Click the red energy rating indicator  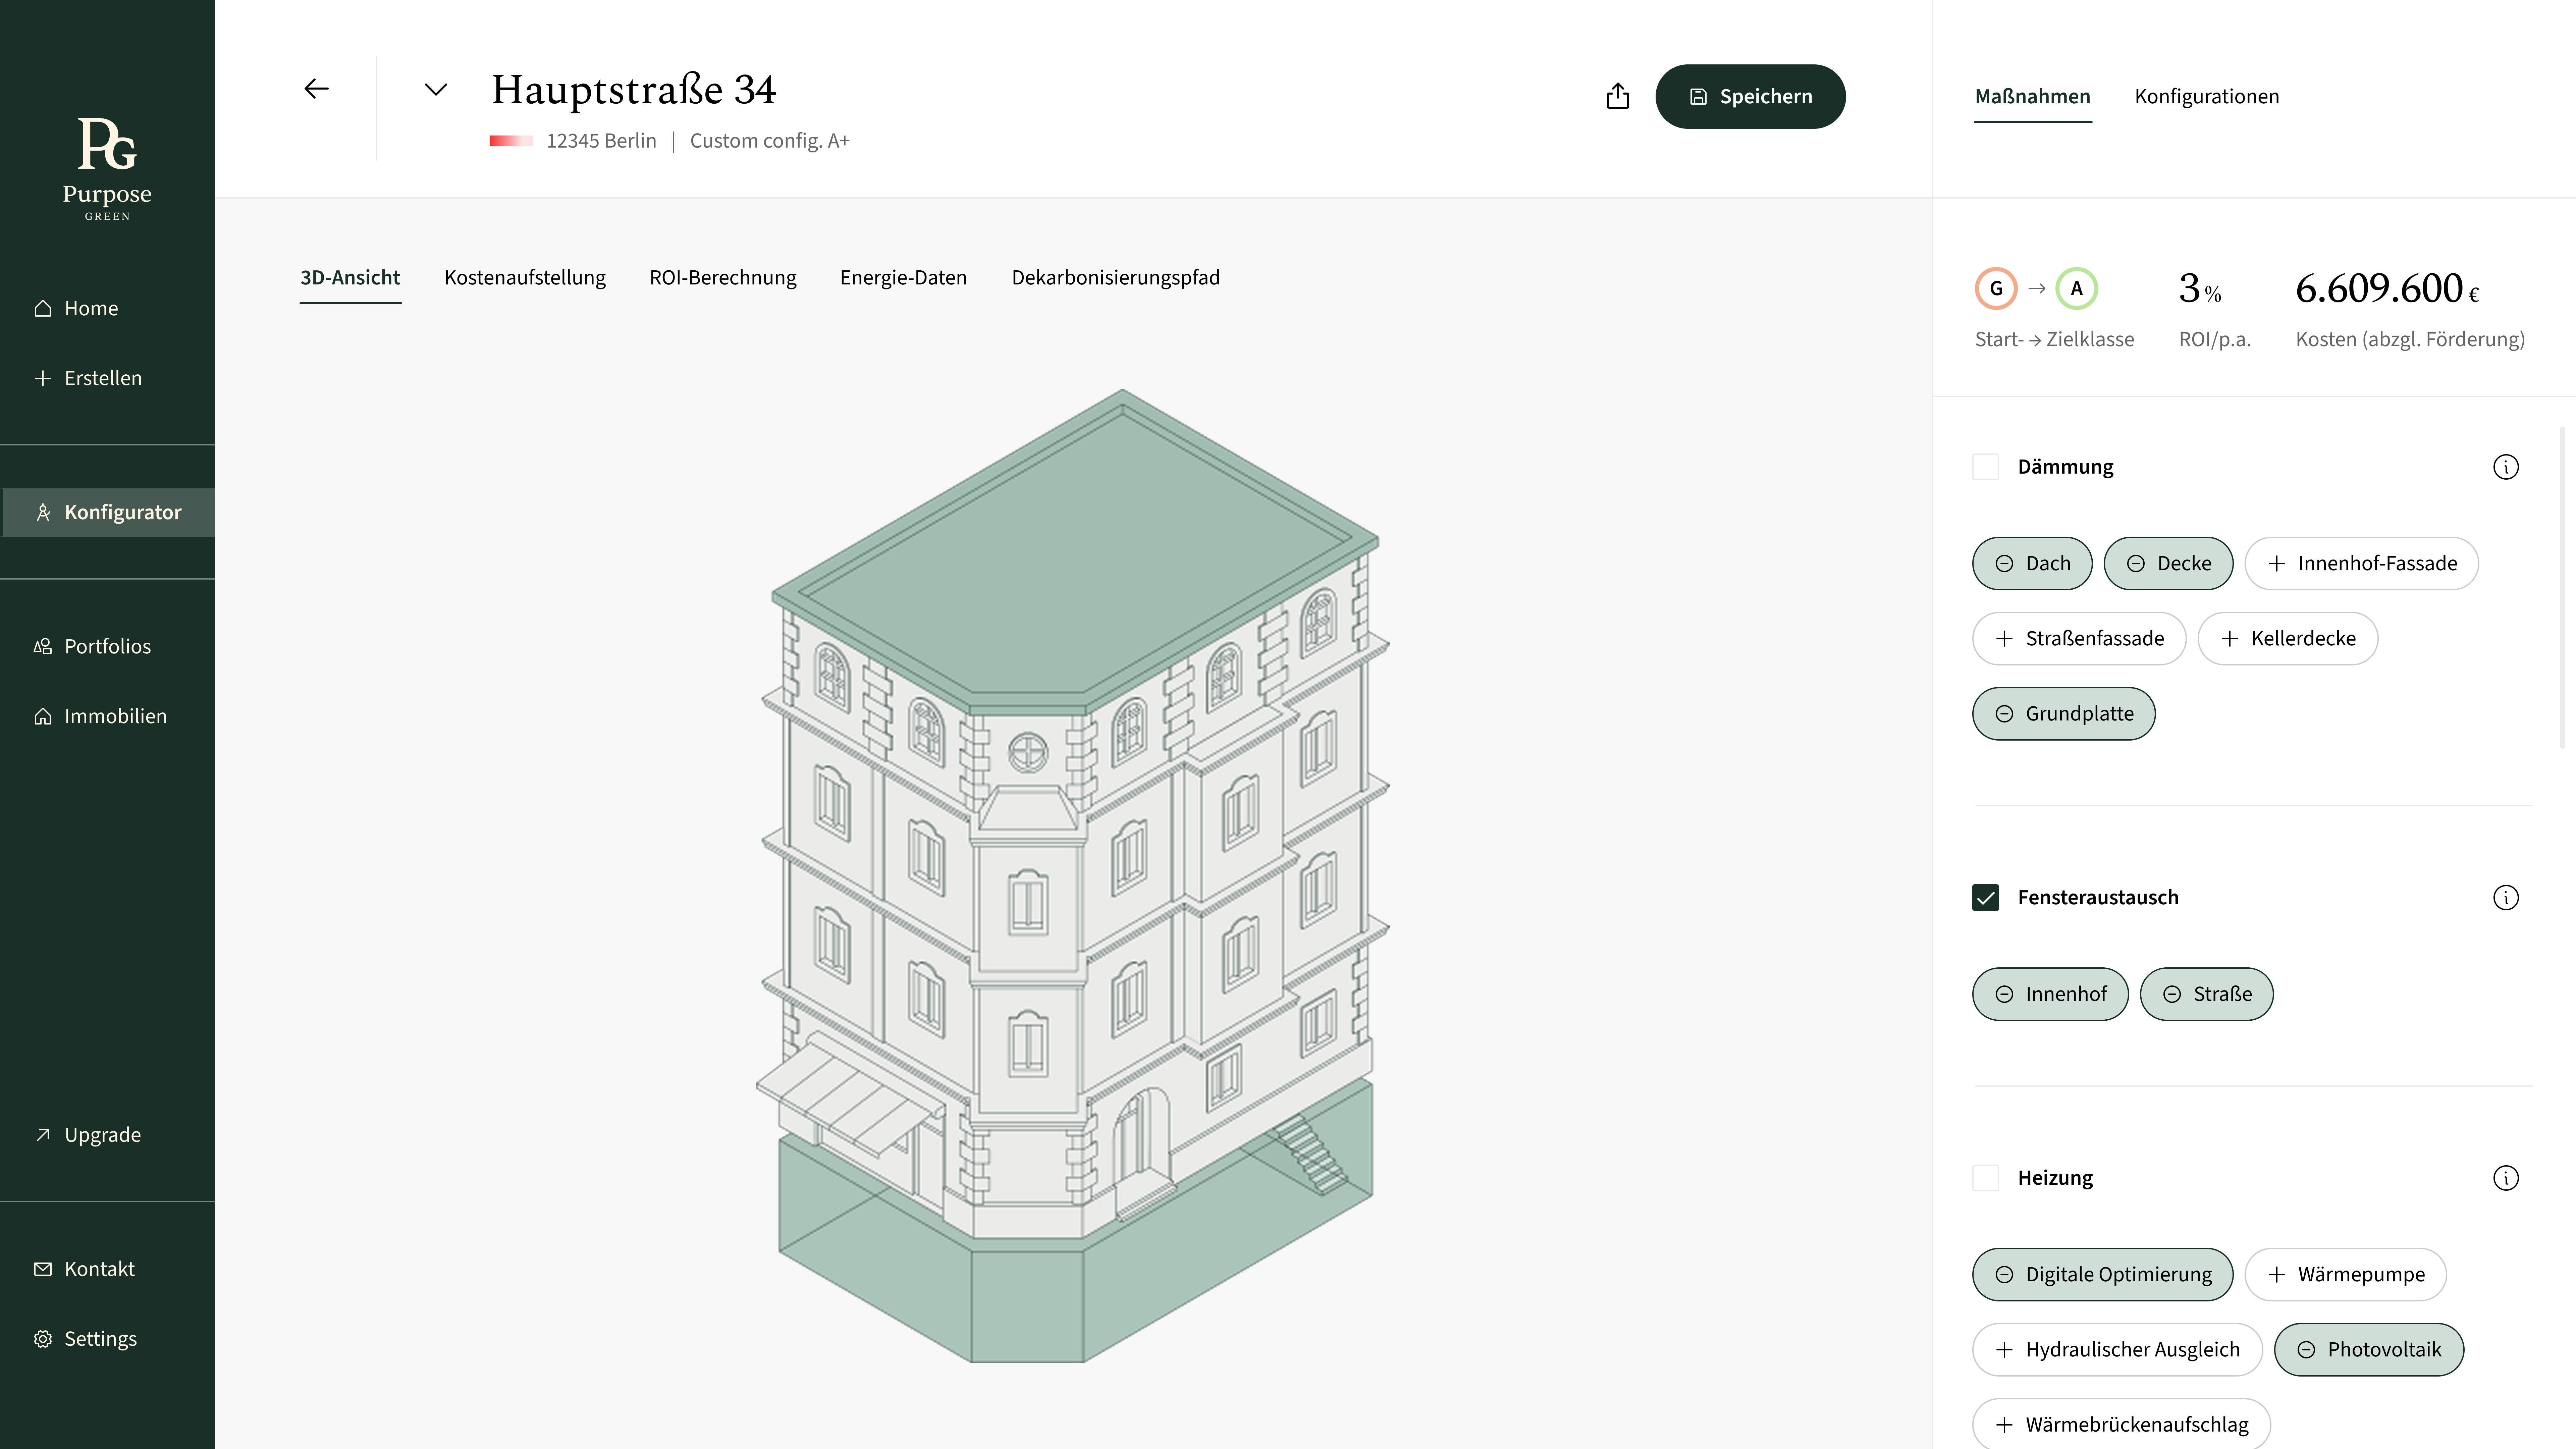pyautogui.click(x=511, y=141)
